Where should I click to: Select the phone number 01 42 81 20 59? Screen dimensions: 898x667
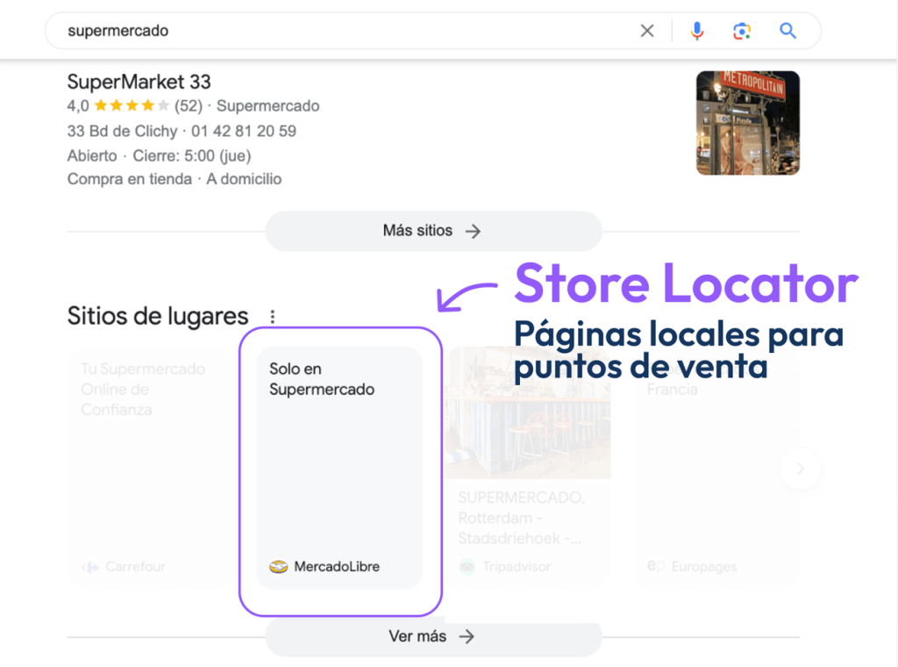coord(244,132)
